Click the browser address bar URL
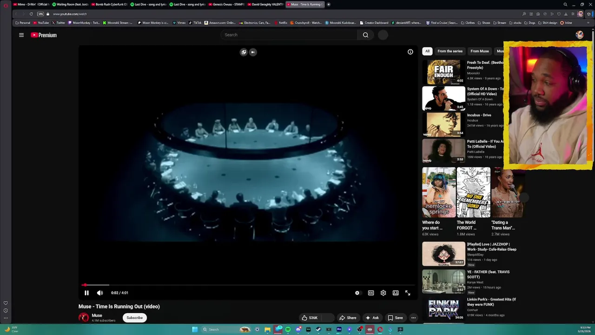Image resolution: width=595 pixels, height=335 pixels. [70, 14]
